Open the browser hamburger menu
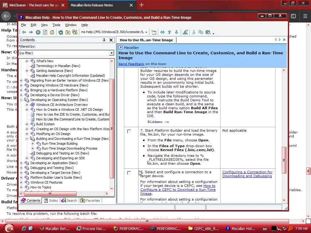This screenshot has width=311, height=233. pyautogui.click(x=305, y=16)
